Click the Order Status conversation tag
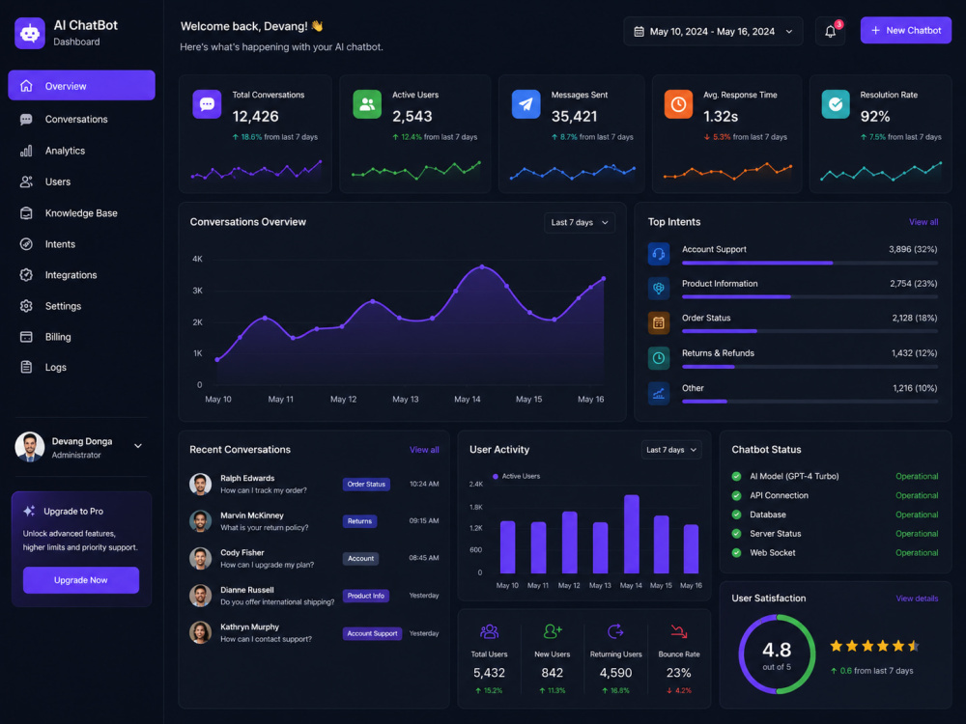This screenshot has width=966, height=724. (x=366, y=485)
